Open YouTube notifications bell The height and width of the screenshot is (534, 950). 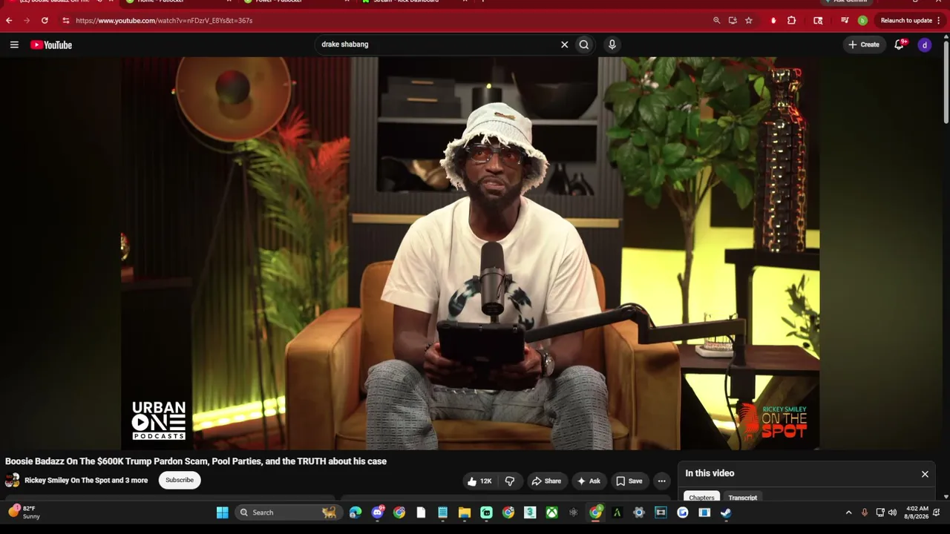click(899, 44)
